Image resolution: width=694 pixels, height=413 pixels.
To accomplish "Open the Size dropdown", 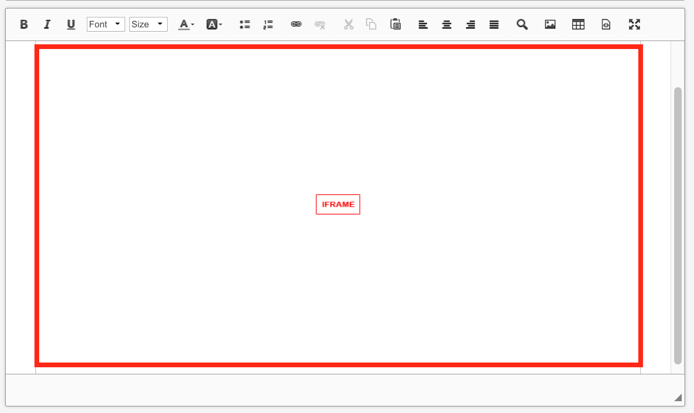I will (x=148, y=24).
